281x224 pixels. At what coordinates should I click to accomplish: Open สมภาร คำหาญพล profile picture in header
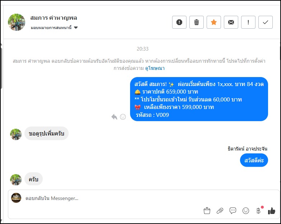coord(17,22)
